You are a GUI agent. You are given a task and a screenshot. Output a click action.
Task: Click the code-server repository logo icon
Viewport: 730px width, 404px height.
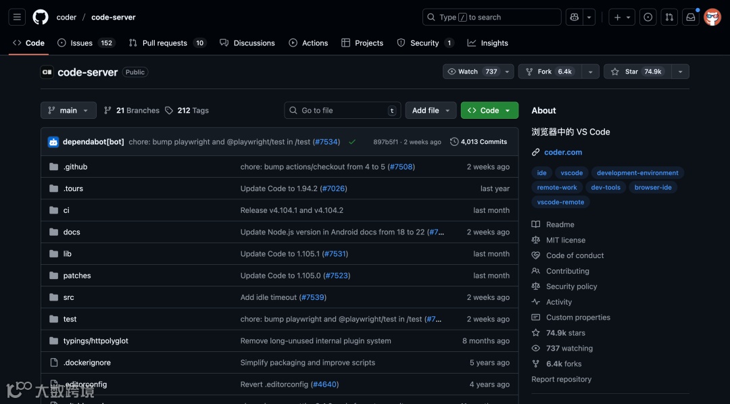click(x=47, y=72)
